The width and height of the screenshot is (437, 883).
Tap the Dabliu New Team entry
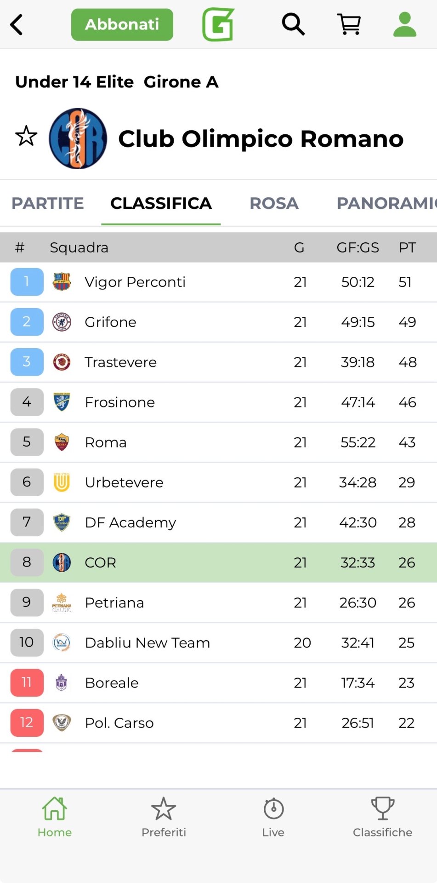click(x=148, y=642)
